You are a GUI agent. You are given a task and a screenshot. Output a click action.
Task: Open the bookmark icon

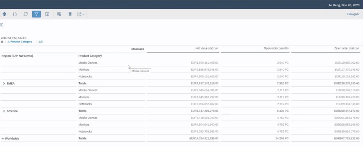[x=70, y=14]
